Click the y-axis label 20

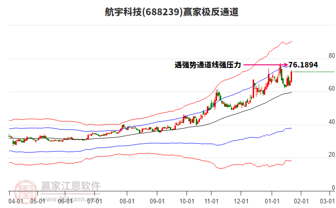pyautogui.click(x=331, y=155)
